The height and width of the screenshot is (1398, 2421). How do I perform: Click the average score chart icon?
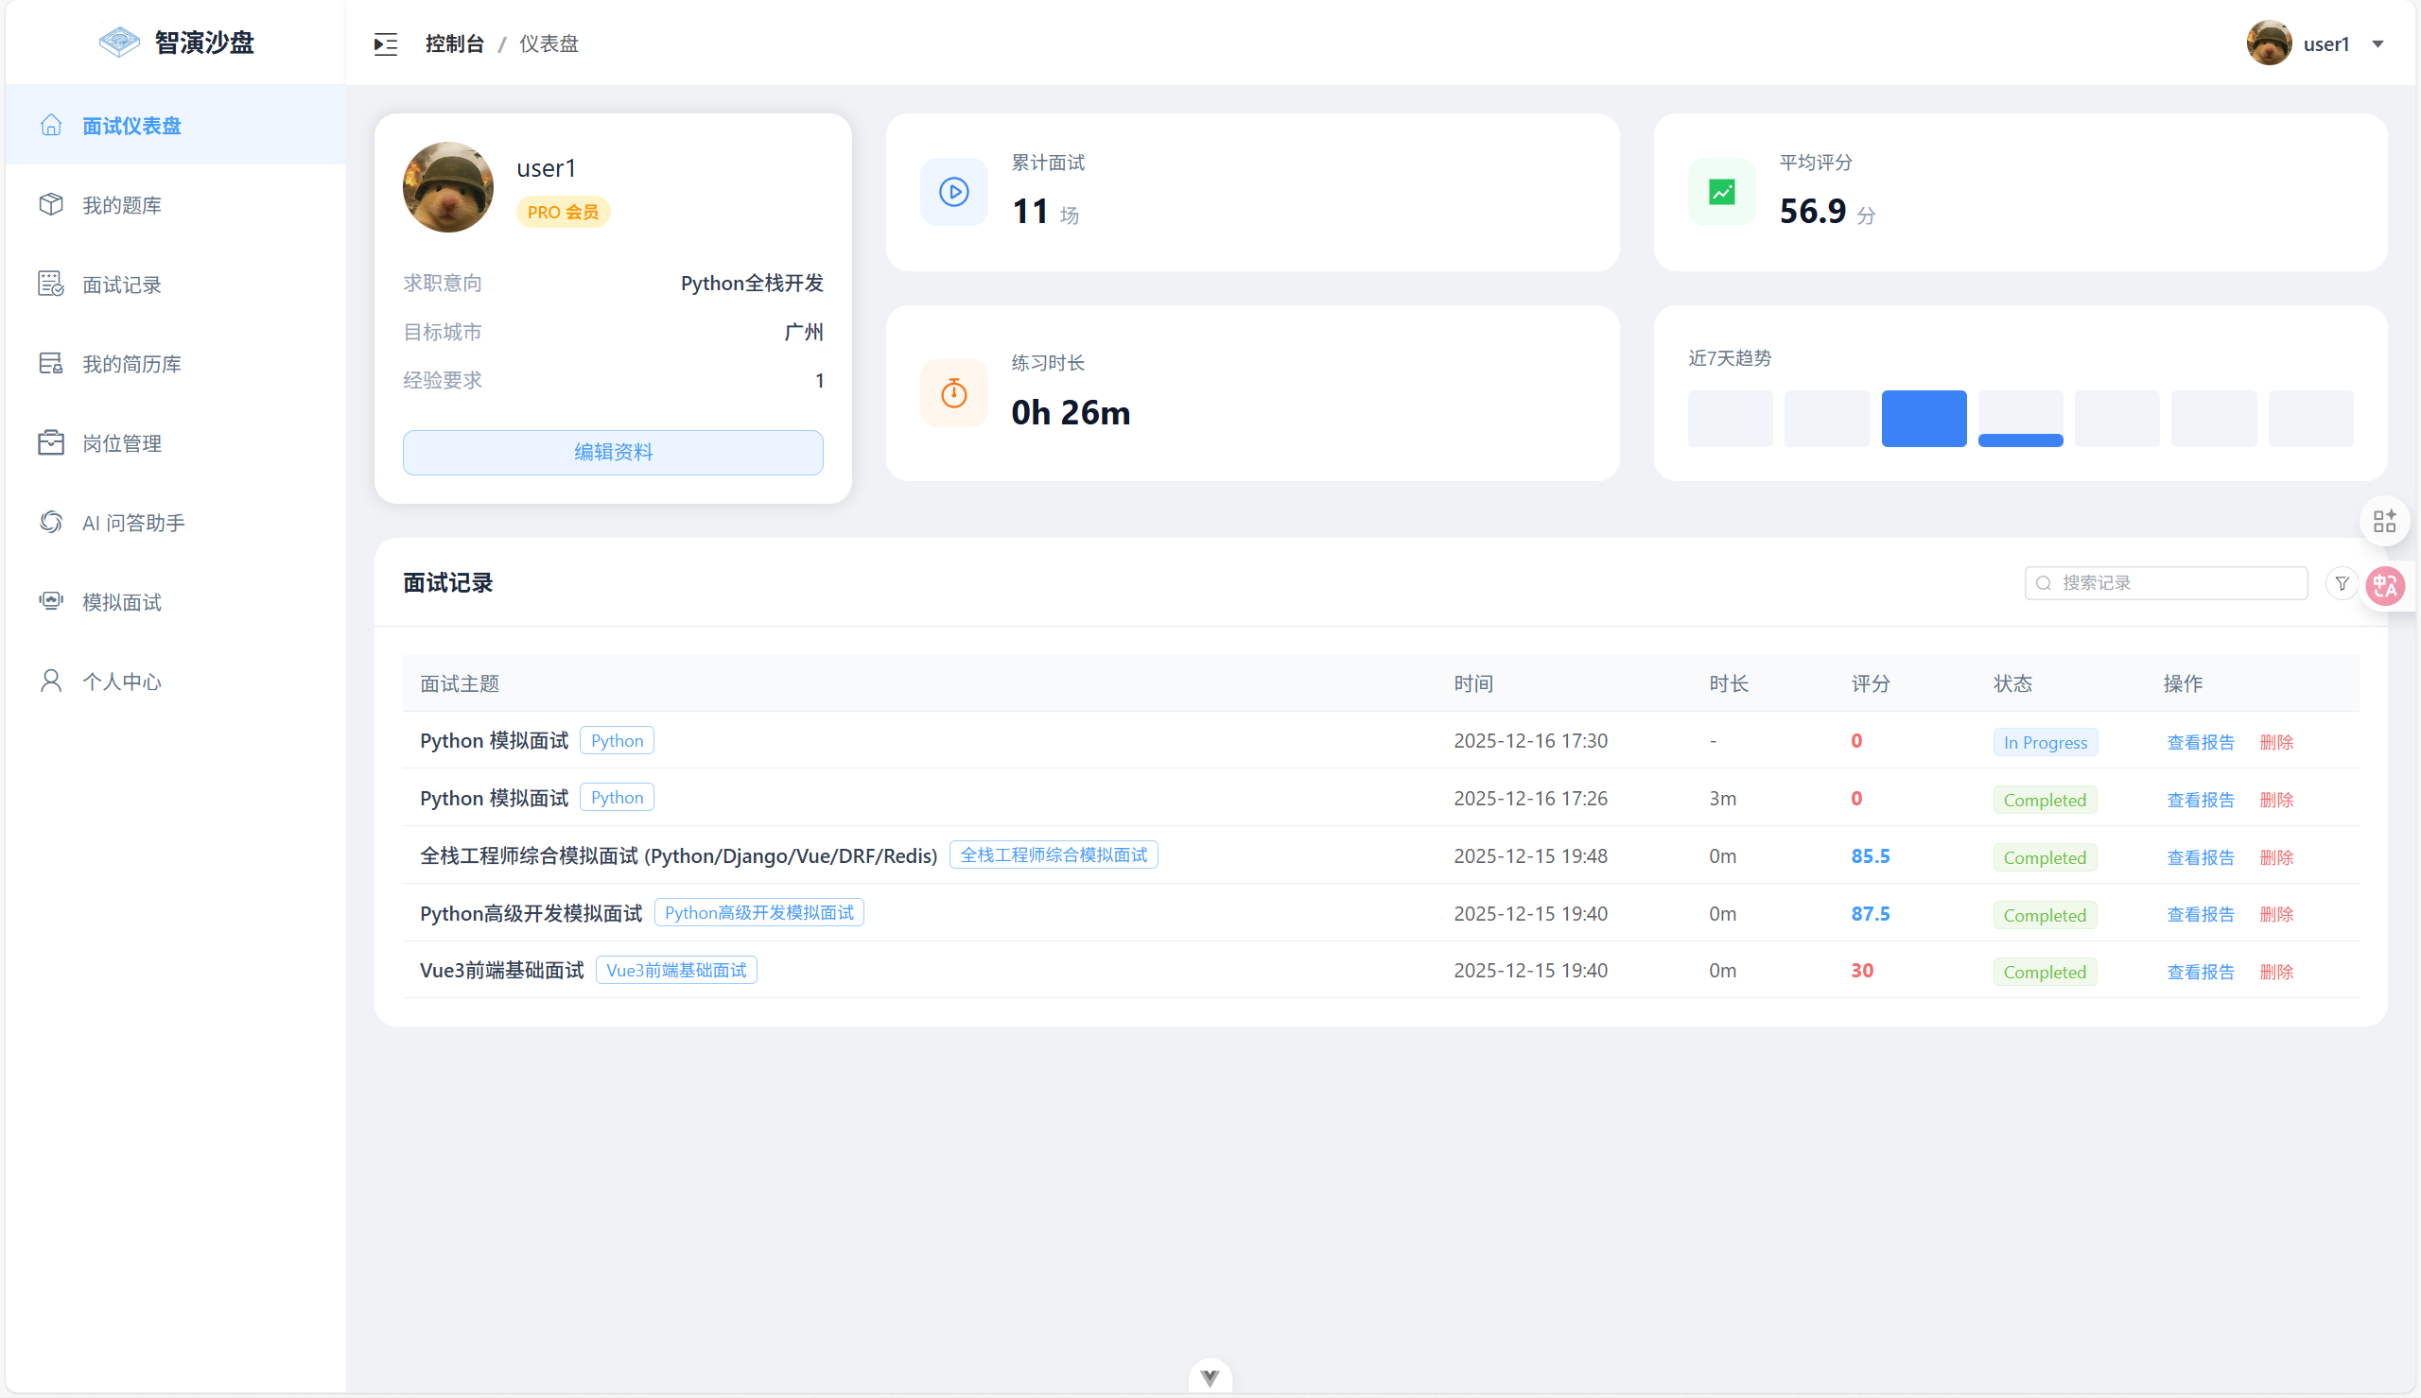[x=1721, y=192]
